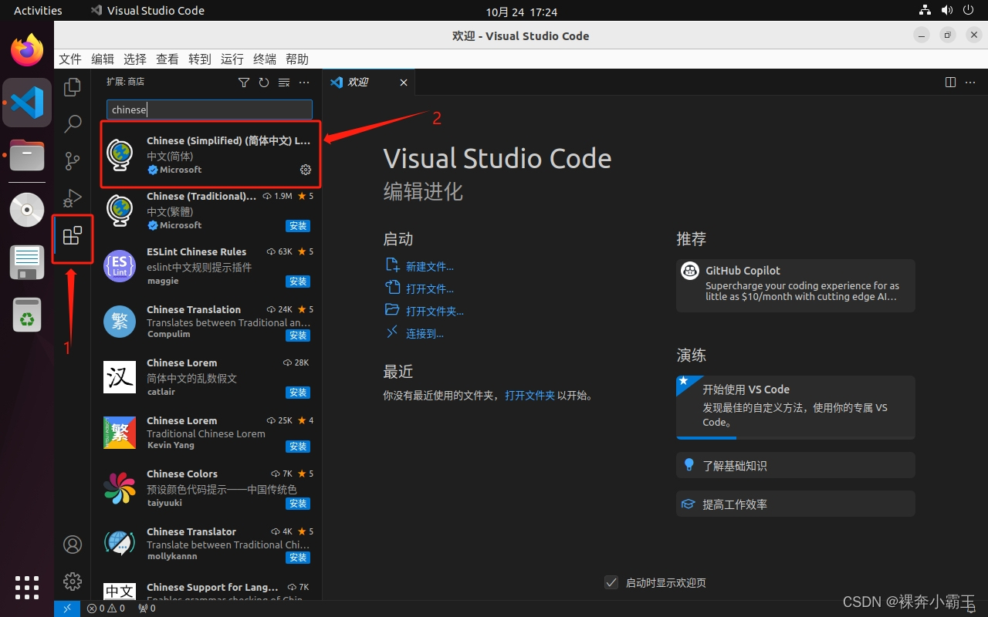Uncheck 启动时显示欢迎页 option
This screenshot has width=988, height=617.
[611, 582]
